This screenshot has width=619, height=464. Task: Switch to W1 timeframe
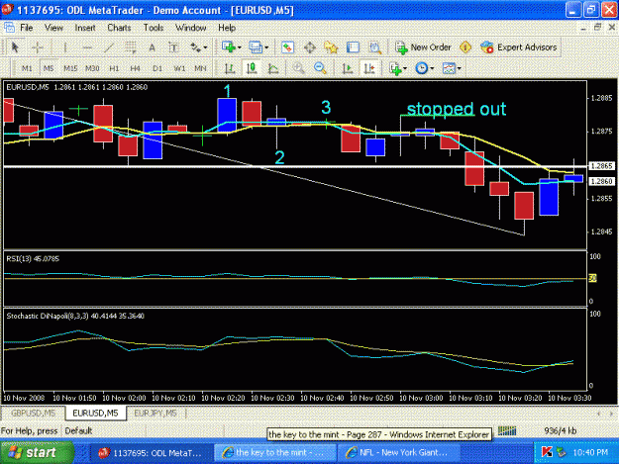(179, 68)
